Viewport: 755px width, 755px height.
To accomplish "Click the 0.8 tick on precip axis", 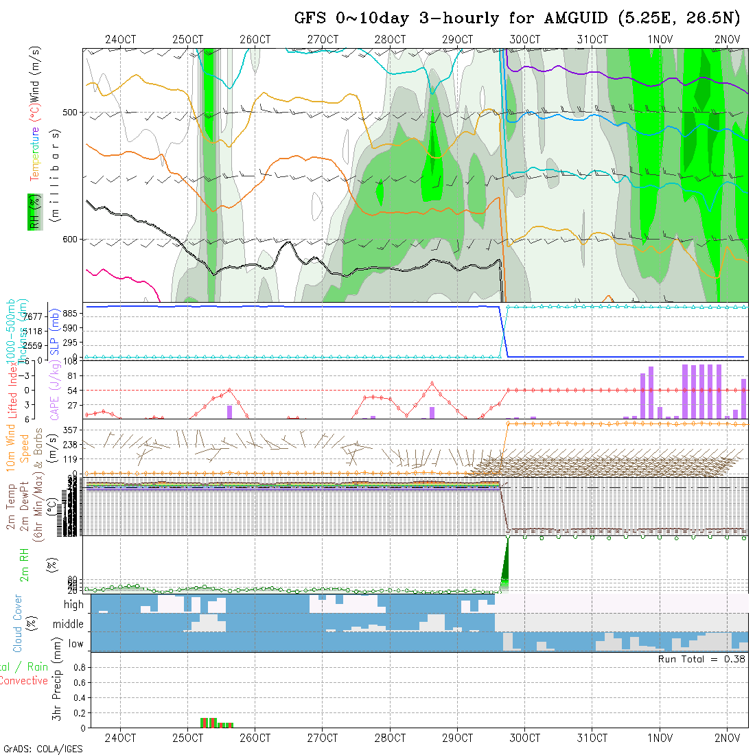I will (78, 667).
